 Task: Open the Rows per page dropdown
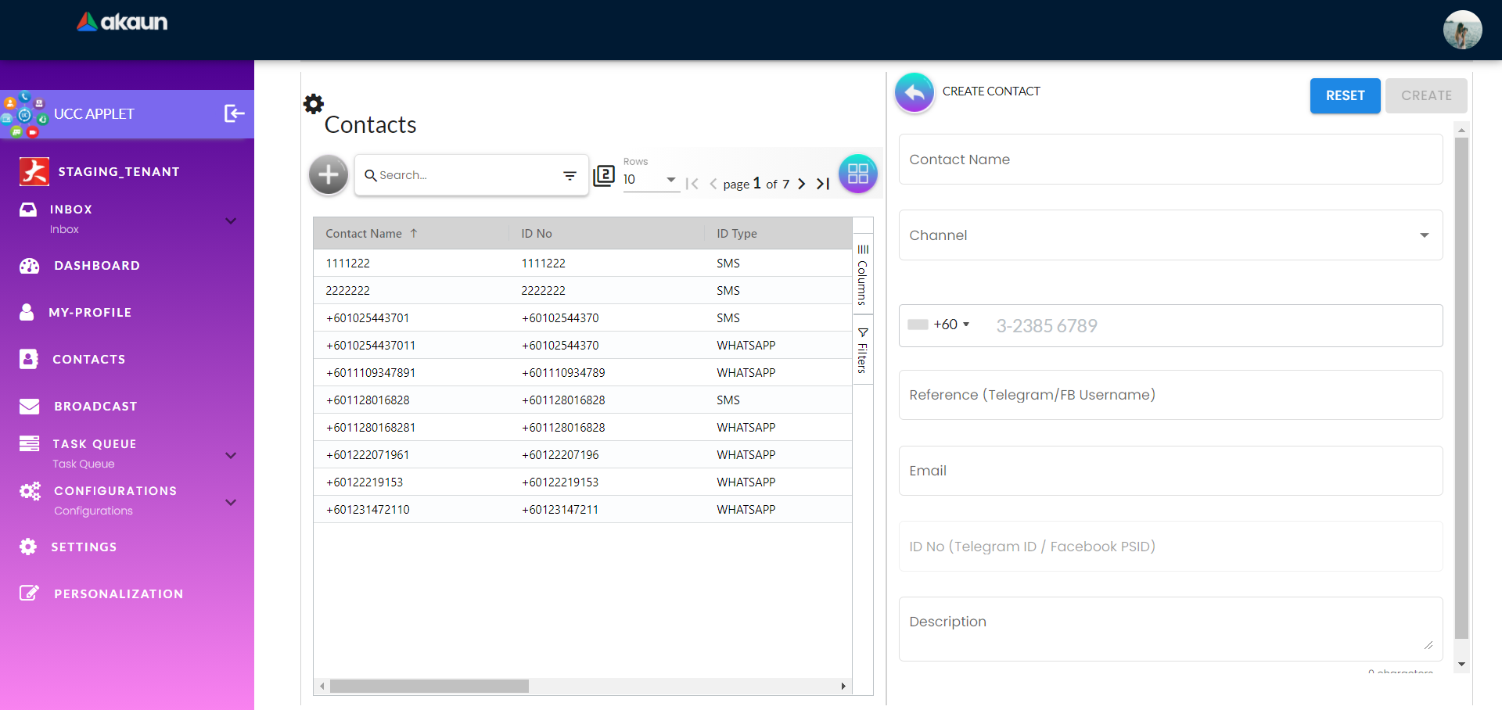(x=650, y=180)
